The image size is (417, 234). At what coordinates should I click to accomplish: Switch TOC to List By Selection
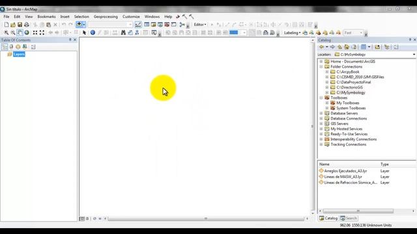pos(25,47)
